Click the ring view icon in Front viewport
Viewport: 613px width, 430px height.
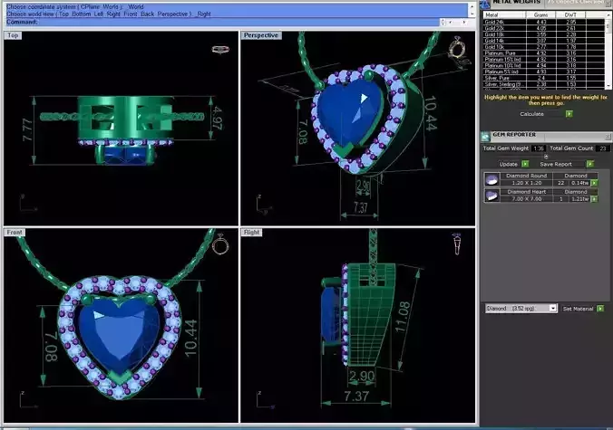click(x=220, y=244)
